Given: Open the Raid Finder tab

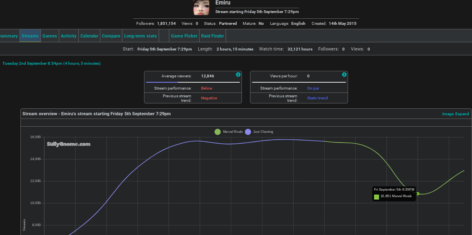Looking at the screenshot, I should click(x=213, y=36).
